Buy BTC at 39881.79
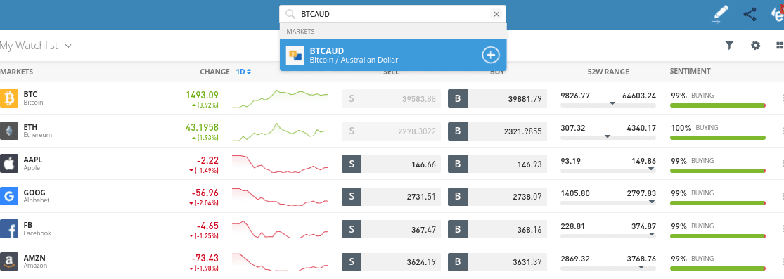The width and height of the screenshot is (784, 279). pyautogui.click(x=498, y=98)
